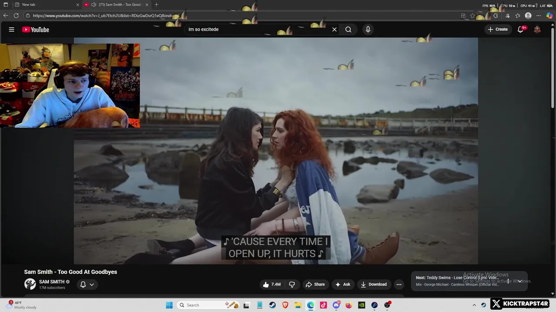Open Task View on the taskbar
This screenshot has width=556, height=312.
[x=246, y=305]
